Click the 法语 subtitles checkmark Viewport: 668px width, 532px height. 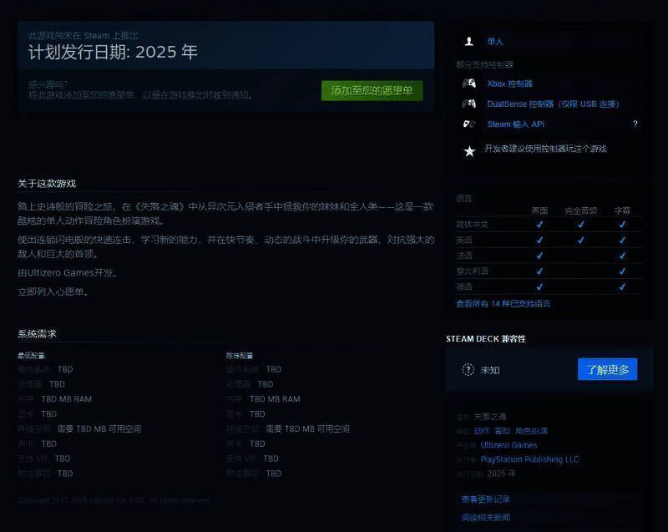click(621, 254)
